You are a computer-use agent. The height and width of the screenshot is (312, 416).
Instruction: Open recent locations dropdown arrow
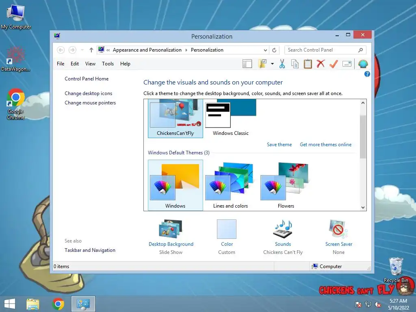(x=82, y=50)
